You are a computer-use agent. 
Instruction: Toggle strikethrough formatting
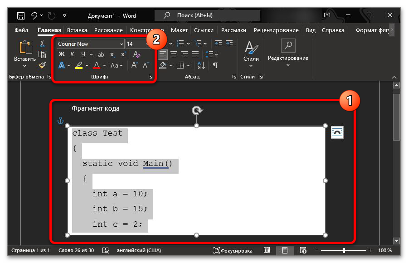(101, 54)
